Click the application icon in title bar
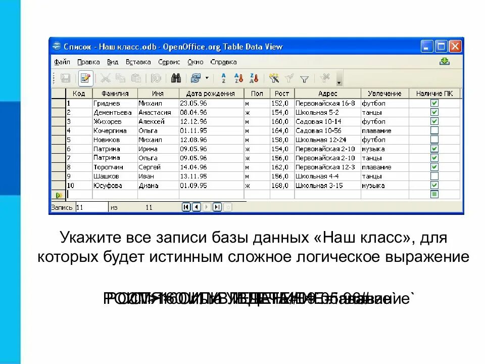This screenshot has height=364, width=485. 57,47
